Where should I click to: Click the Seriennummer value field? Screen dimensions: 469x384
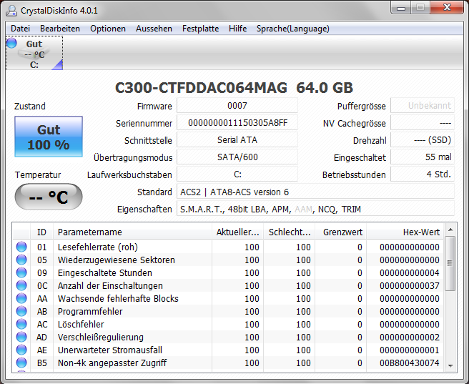[237, 122]
